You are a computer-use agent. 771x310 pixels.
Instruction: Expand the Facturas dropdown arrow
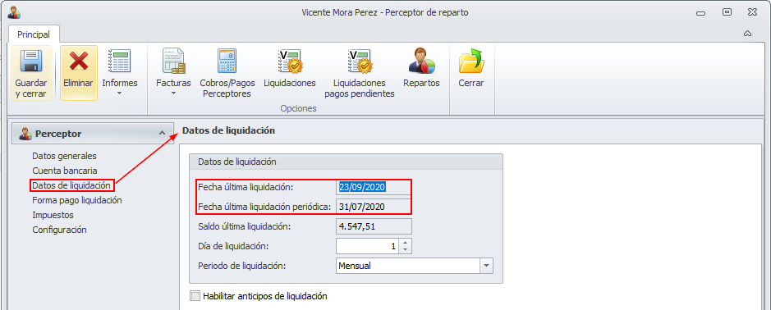coord(173,93)
